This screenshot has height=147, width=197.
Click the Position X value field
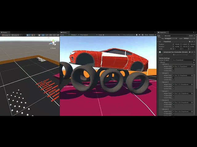177,44
